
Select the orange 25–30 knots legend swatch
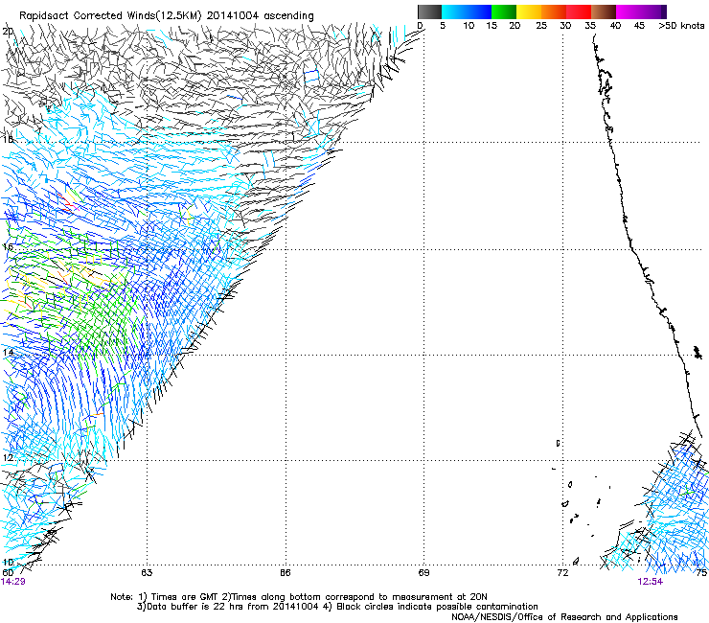click(x=554, y=12)
